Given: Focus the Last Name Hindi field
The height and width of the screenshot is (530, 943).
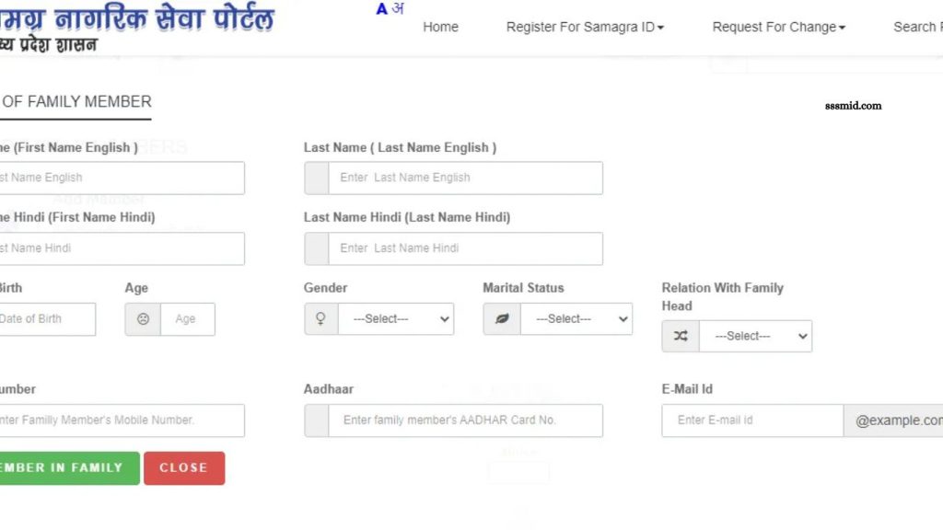Looking at the screenshot, I should pos(465,248).
